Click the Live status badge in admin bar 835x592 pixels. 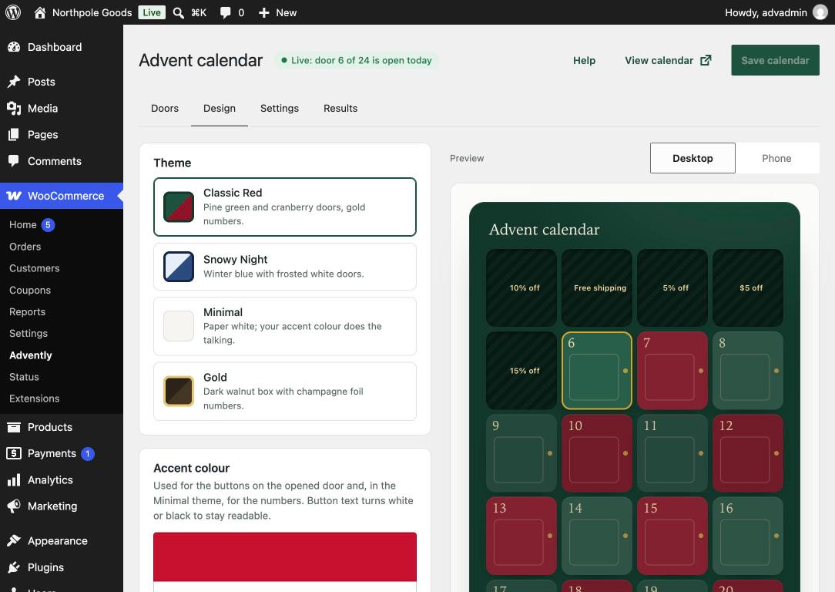coord(152,12)
